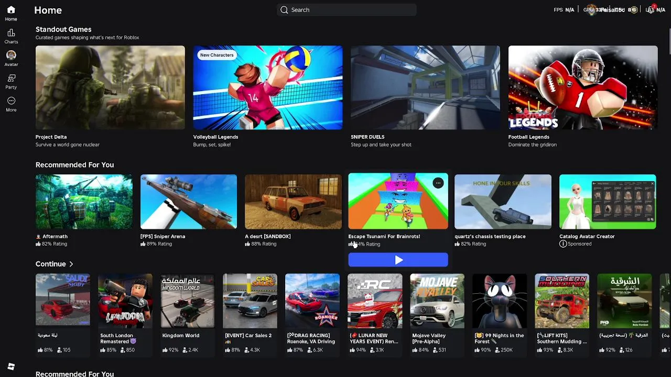Click the 'quartz's chassis testing place' title
Image resolution: width=671 pixels, height=377 pixels.
tap(490, 237)
